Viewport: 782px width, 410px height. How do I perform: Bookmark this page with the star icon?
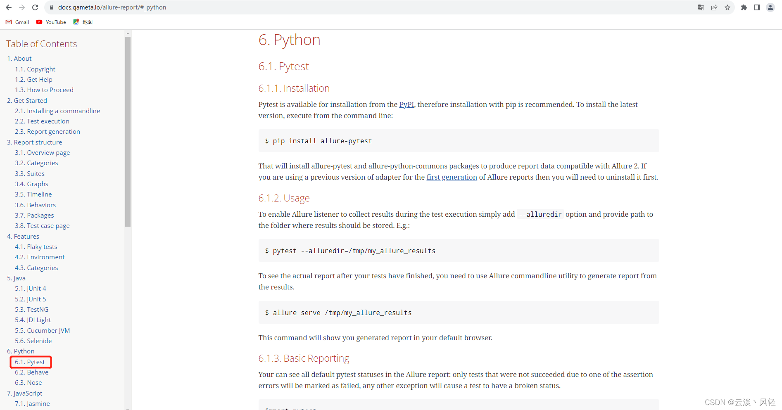[x=727, y=7]
